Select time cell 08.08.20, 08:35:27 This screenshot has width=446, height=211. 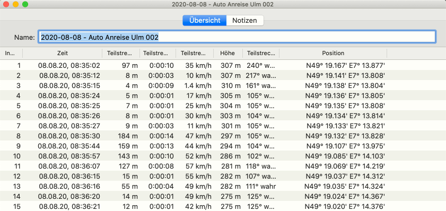[x=69, y=126]
